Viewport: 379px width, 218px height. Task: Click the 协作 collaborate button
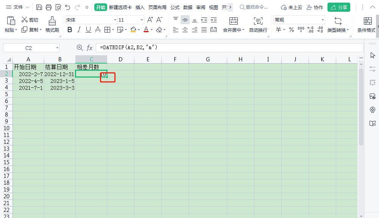[315, 8]
